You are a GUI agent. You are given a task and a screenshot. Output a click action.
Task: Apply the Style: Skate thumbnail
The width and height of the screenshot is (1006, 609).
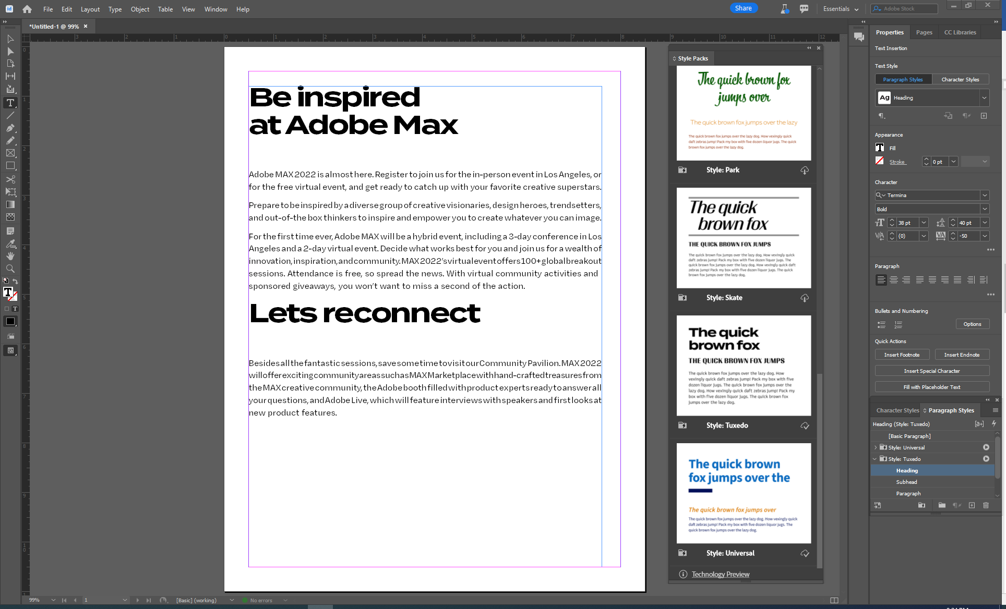click(744, 238)
